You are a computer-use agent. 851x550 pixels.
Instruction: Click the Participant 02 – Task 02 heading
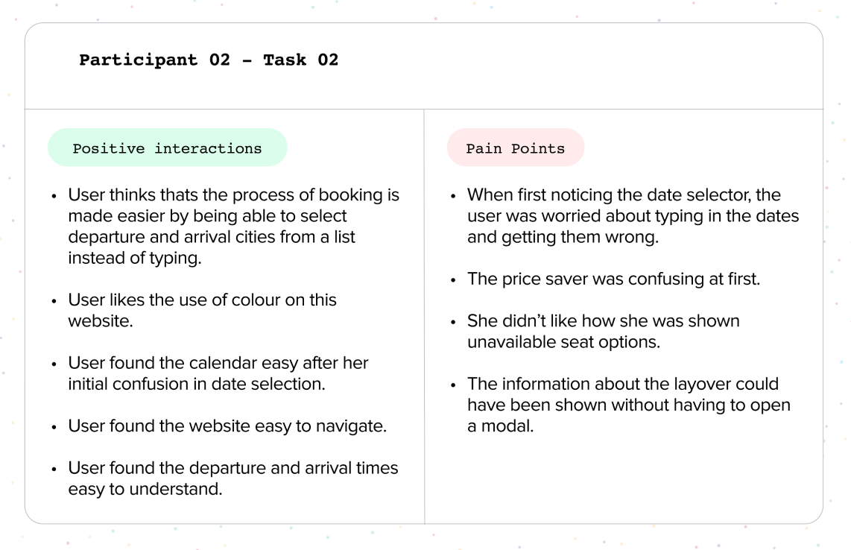point(209,60)
